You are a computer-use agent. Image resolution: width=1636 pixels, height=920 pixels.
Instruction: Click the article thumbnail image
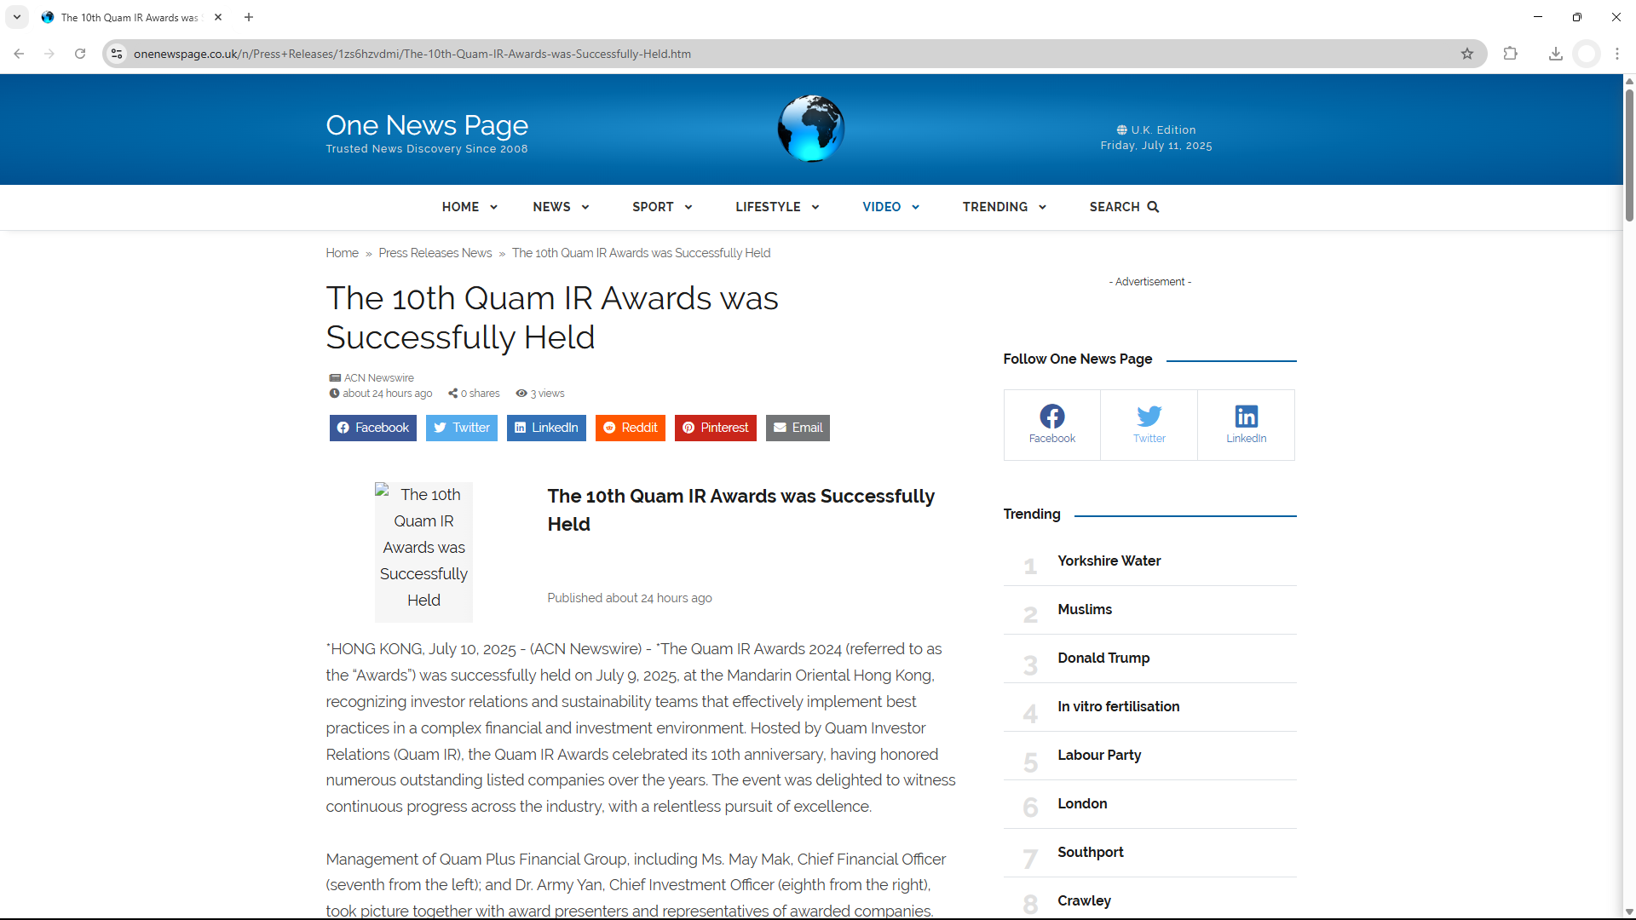[423, 552]
